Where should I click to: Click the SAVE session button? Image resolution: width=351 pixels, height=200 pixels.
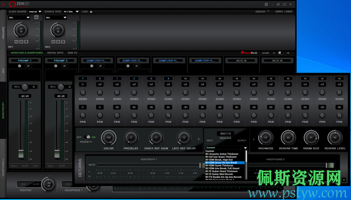point(279,12)
